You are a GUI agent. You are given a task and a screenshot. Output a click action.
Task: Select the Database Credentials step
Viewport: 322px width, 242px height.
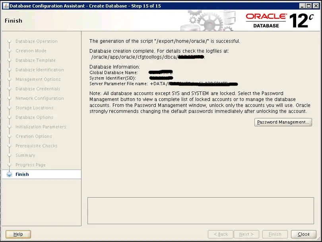(x=38, y=89)
